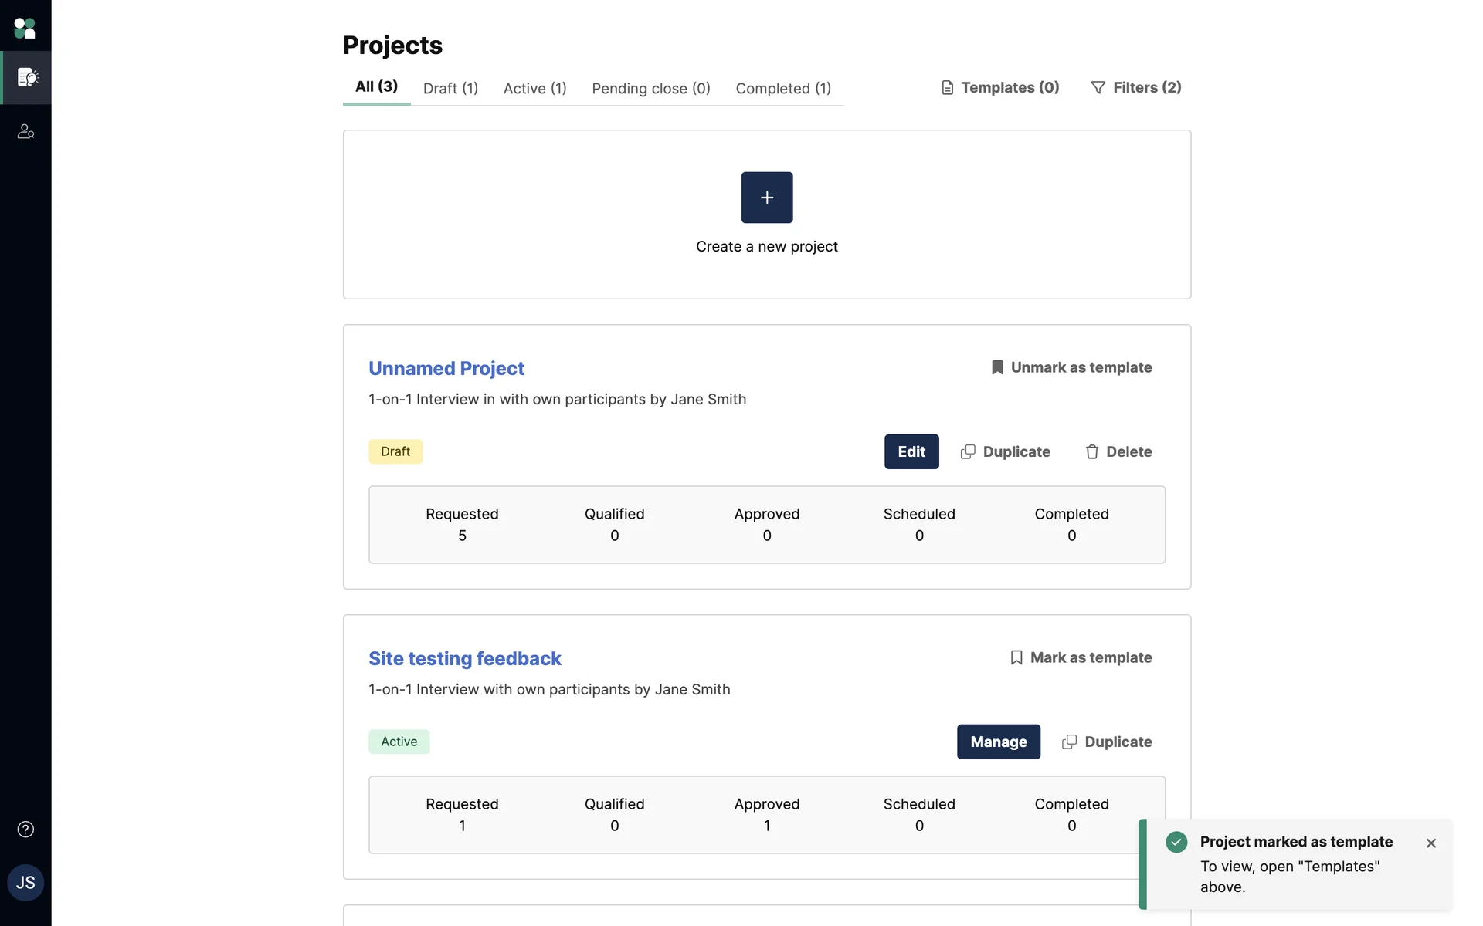Open the Projects sidebar icon
Image resolution: width=1483 pixels, height=926 pixels.
pyautogui.click(x=26, y=77)
